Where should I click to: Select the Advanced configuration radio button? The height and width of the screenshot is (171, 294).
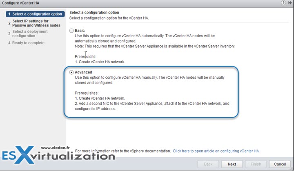[71, 72]
